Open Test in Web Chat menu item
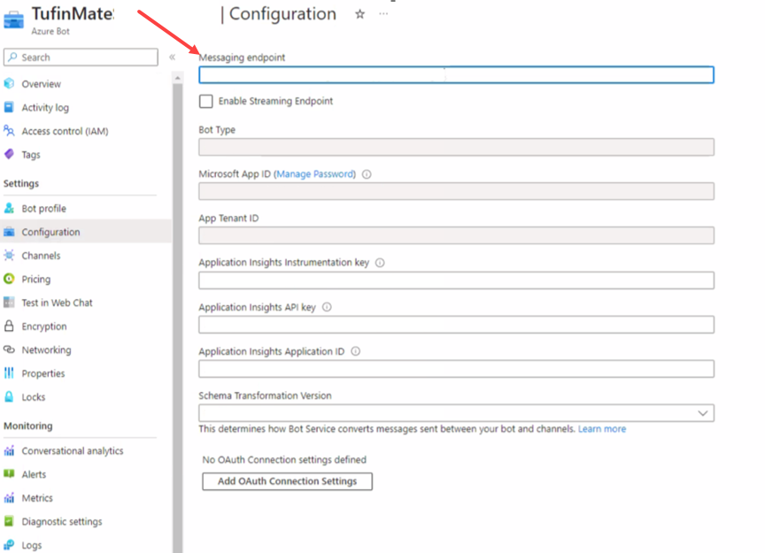Screen dimensions: 765x553 [57, 303]
